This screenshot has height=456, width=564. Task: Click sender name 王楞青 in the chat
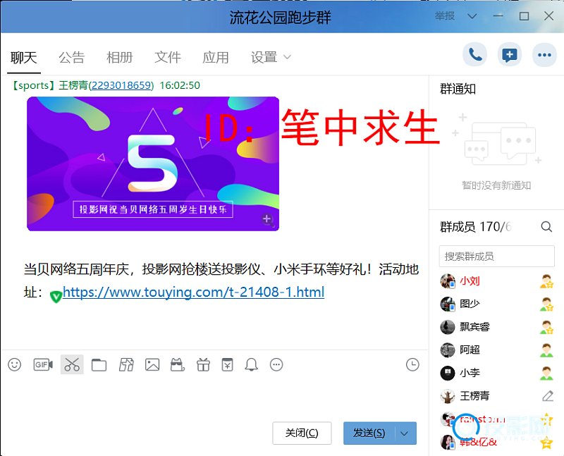coord(73,85)
